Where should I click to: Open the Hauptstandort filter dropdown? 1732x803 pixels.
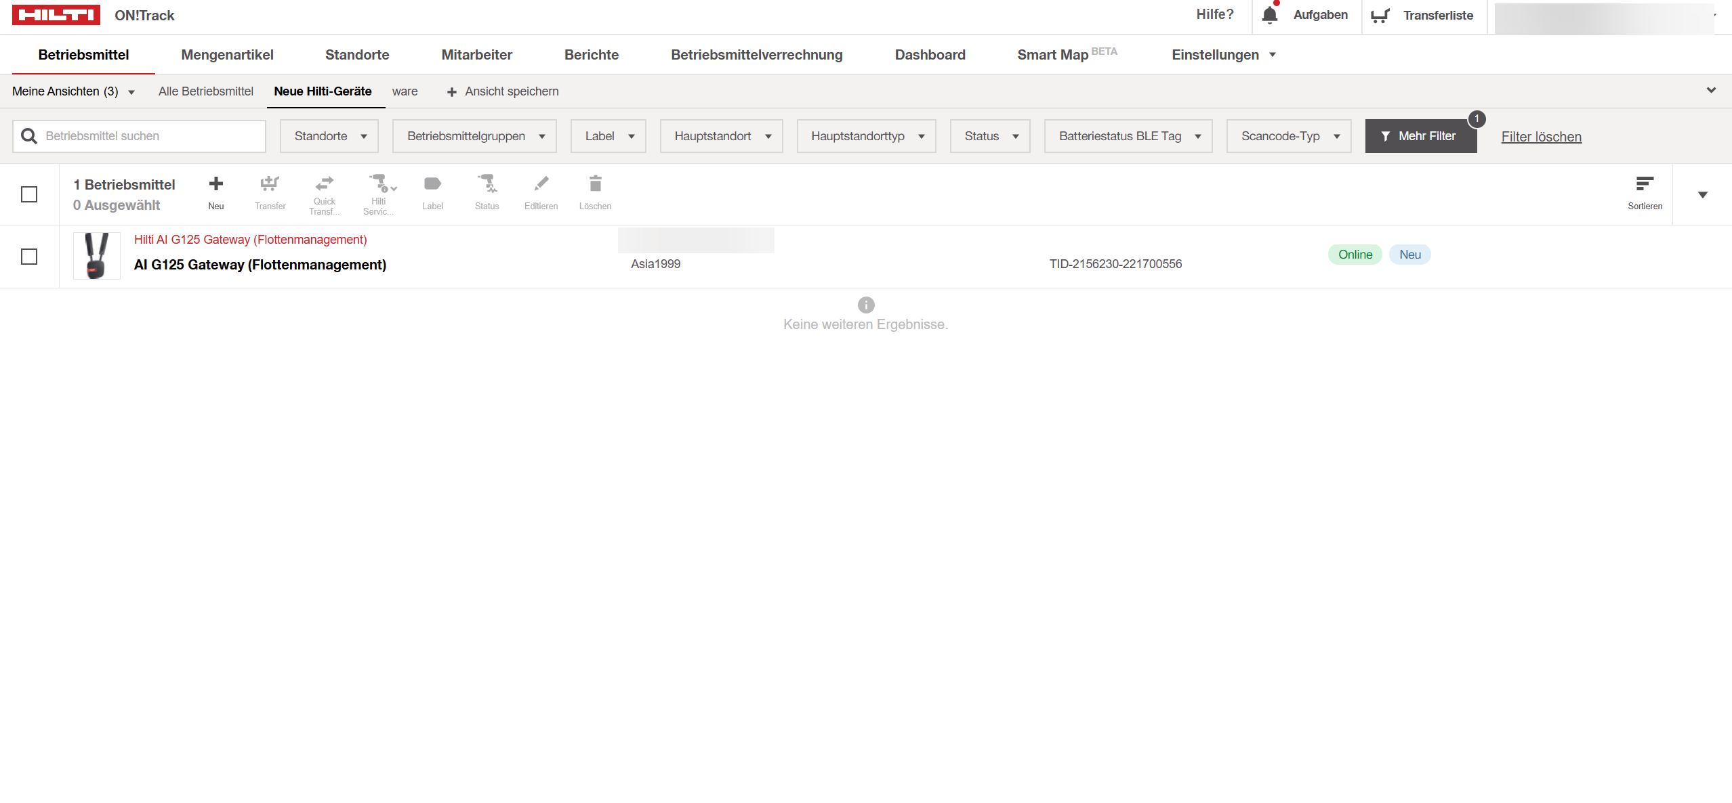click(x=722, y=136)
